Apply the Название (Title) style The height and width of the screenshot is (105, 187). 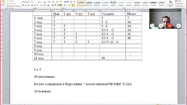(113, 3)
